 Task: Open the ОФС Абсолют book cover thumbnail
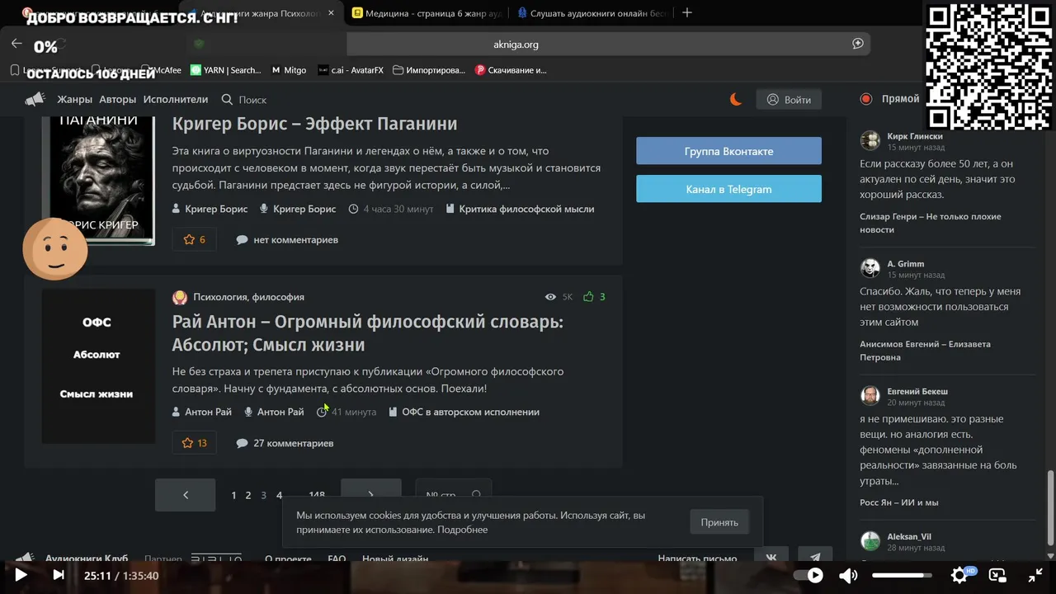click(x=98, y=365)
